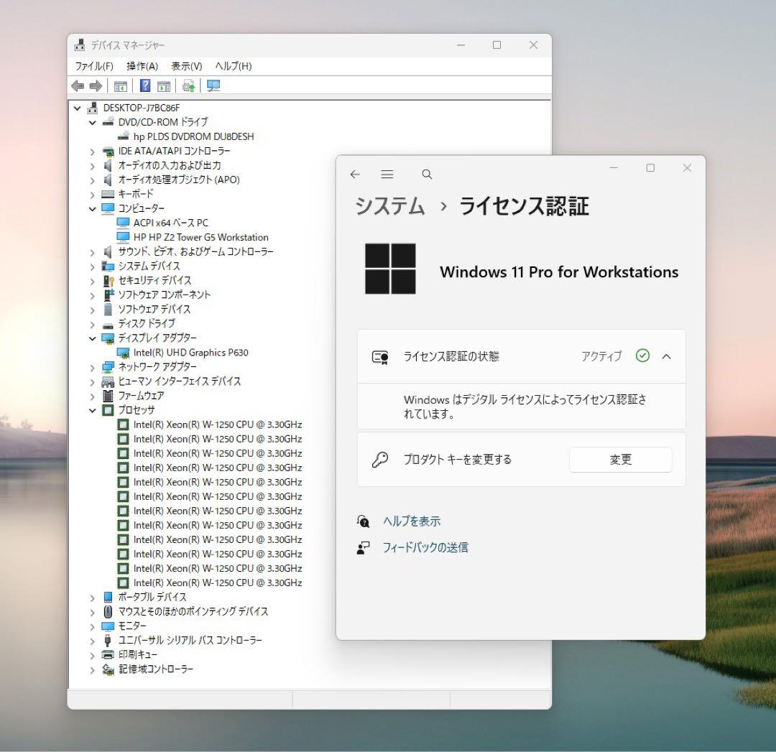The width and height of the screenshot is (776, 752).
Task: Click the マウスとそのほかのポインティング デバイス mouse icon
Action: click(x=108, y=611)
